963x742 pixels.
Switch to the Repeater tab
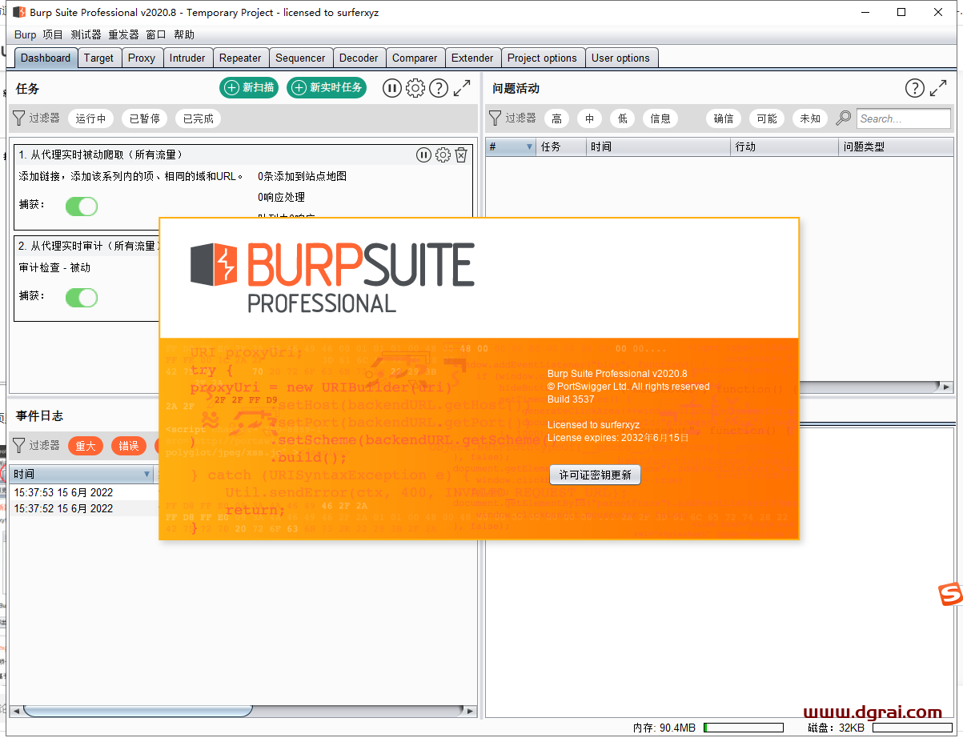(x=240, y=58)
